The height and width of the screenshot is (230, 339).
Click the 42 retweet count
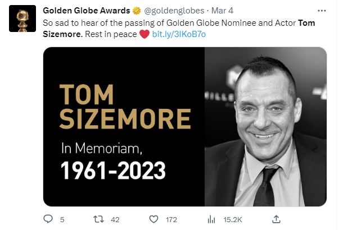115,219
